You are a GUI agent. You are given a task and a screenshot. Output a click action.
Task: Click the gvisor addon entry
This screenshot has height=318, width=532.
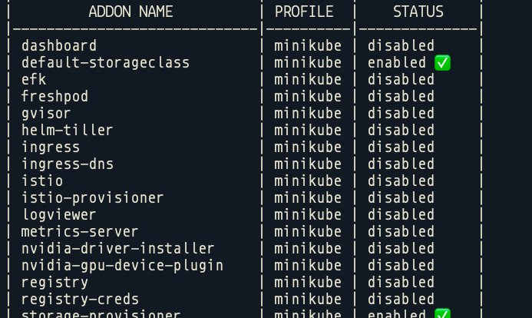[x=46, y=114]
